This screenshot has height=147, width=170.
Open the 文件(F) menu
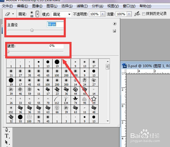tap(7, 6)
